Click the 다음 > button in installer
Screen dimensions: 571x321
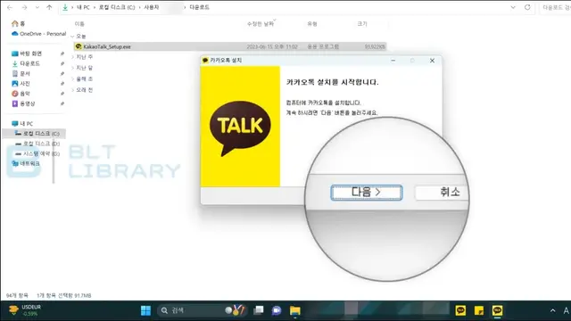pyautogui.click(x=367, y=193)
